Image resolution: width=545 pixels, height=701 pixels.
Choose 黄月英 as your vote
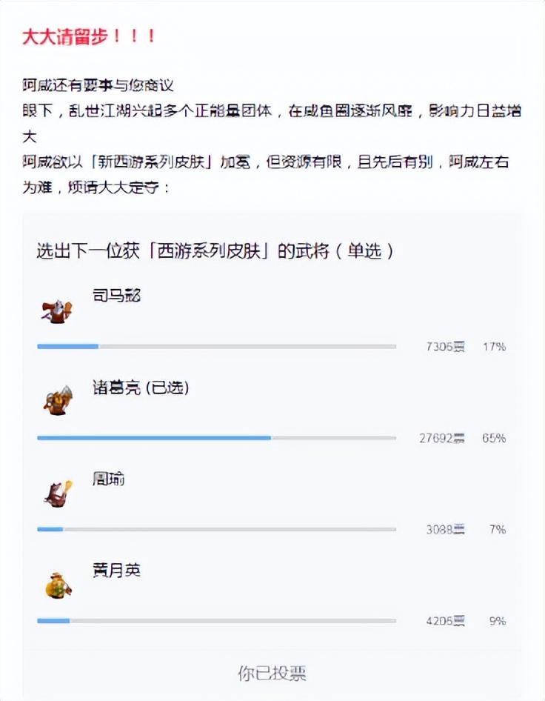[x=117, y=571]
